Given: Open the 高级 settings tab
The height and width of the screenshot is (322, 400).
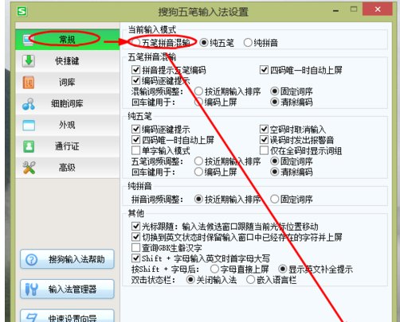Looking at the screenshot, I should click(x=68, y=168).
